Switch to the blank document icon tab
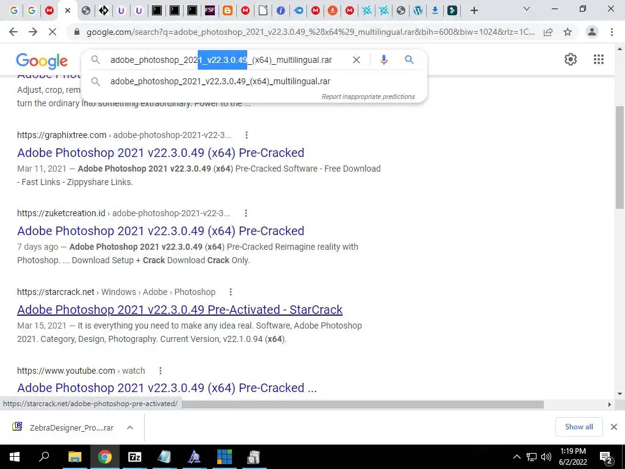This screenshot has width=625, height=469. [x=262, y=10]
